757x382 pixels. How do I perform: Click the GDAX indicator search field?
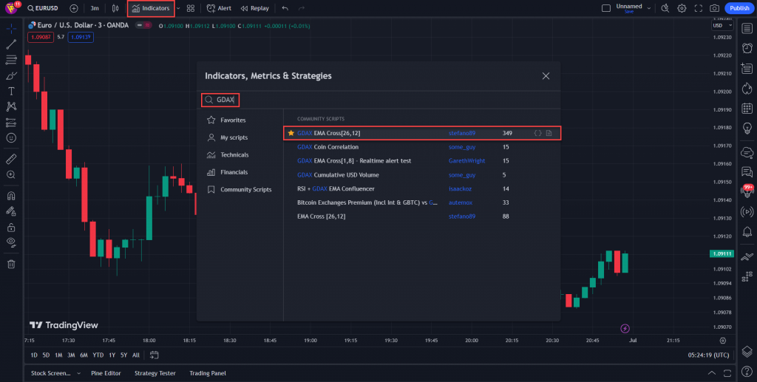[x=379, y=100]
